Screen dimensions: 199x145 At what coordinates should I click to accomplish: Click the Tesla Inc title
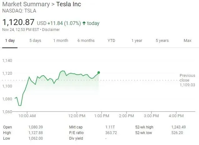click(68, 4)
